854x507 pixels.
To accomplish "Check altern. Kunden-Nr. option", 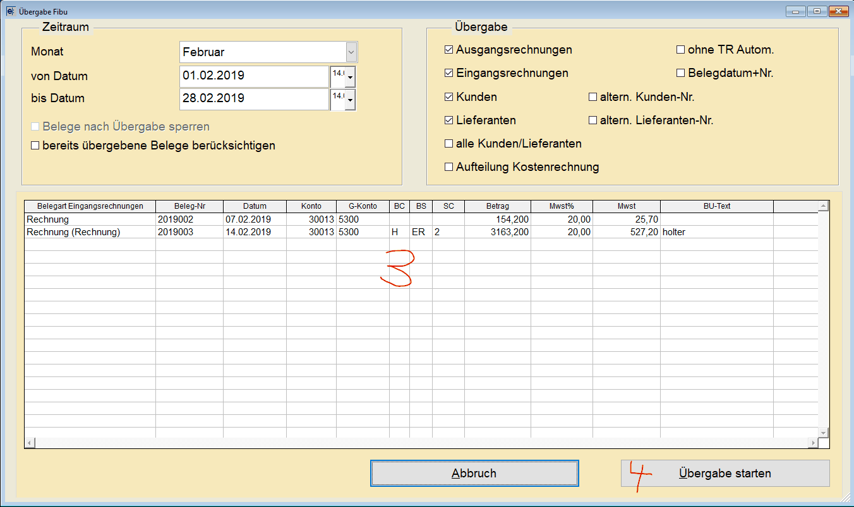I will tap(593, 97).
